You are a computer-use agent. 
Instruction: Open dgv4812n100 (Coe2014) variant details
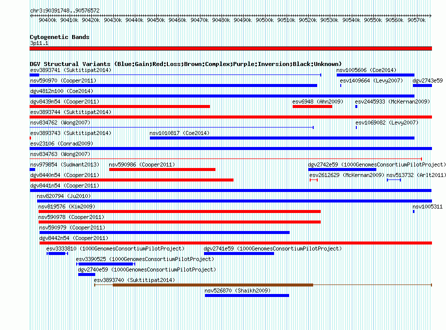[x=222, y=96]
